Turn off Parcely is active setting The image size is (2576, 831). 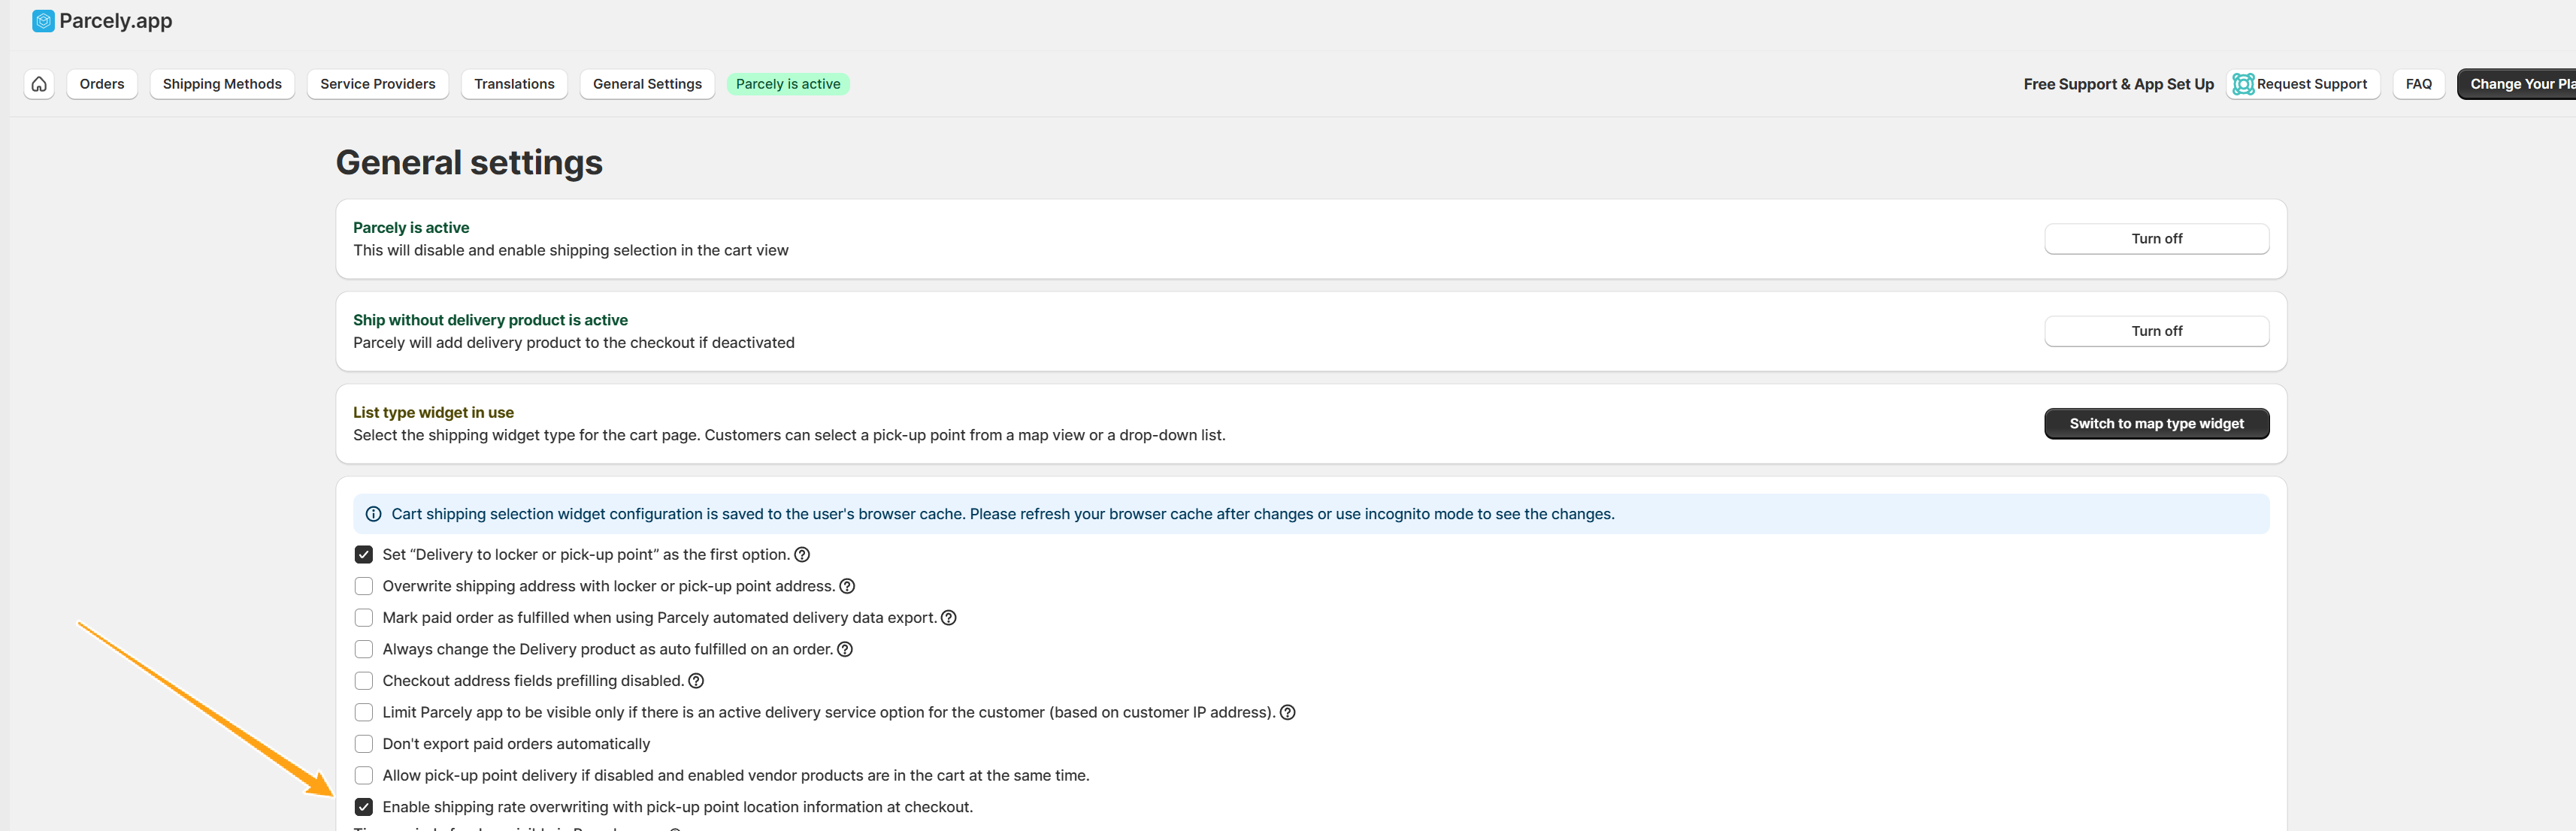tap(2156, 239)
